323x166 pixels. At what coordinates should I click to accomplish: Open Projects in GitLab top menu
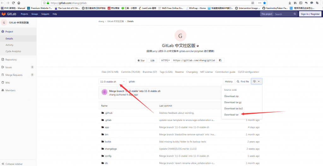(x=24, y=14)
